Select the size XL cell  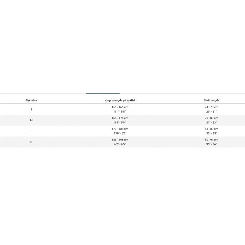pos(31,142)
